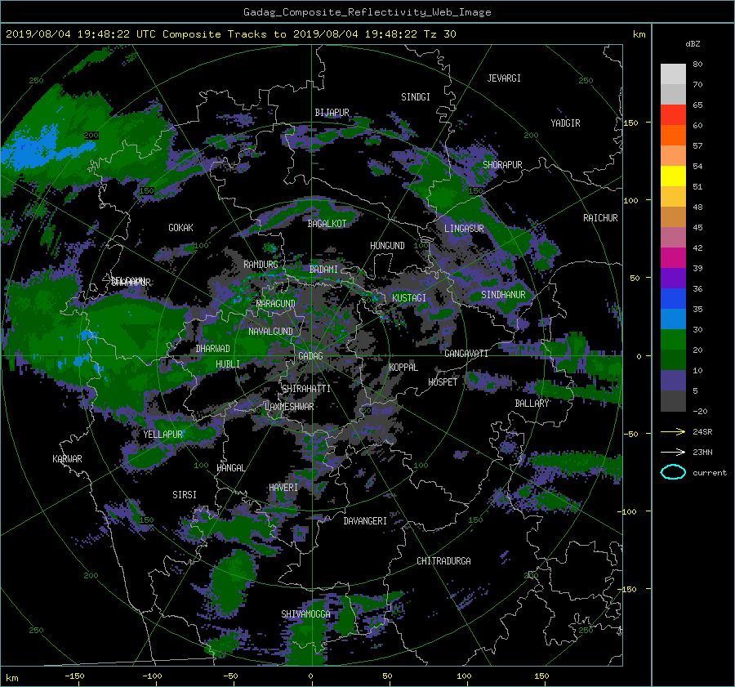Click the HUBLI city label
This screenshot has width=735, height=687.
click(228, 364)
